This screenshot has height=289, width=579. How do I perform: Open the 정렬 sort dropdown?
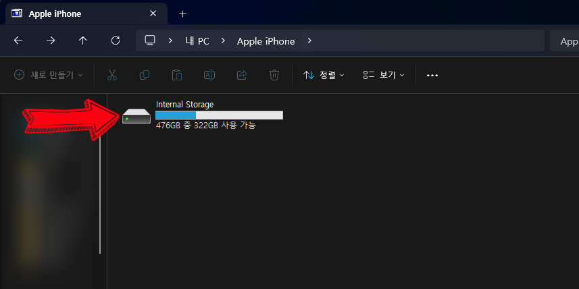point(324,76)
